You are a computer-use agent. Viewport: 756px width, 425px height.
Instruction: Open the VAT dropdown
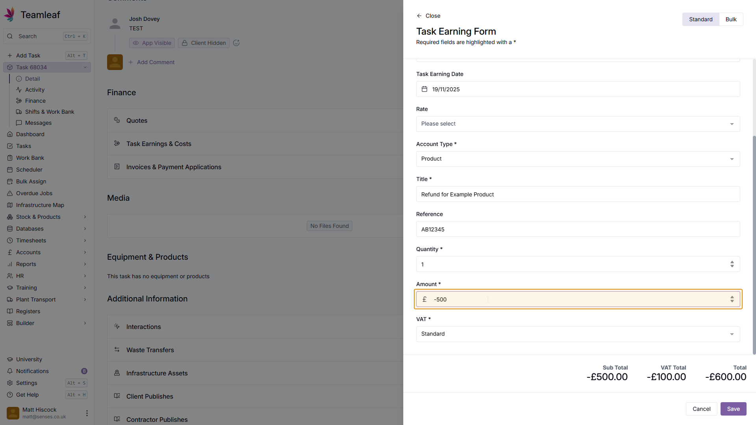coord(578,334)
